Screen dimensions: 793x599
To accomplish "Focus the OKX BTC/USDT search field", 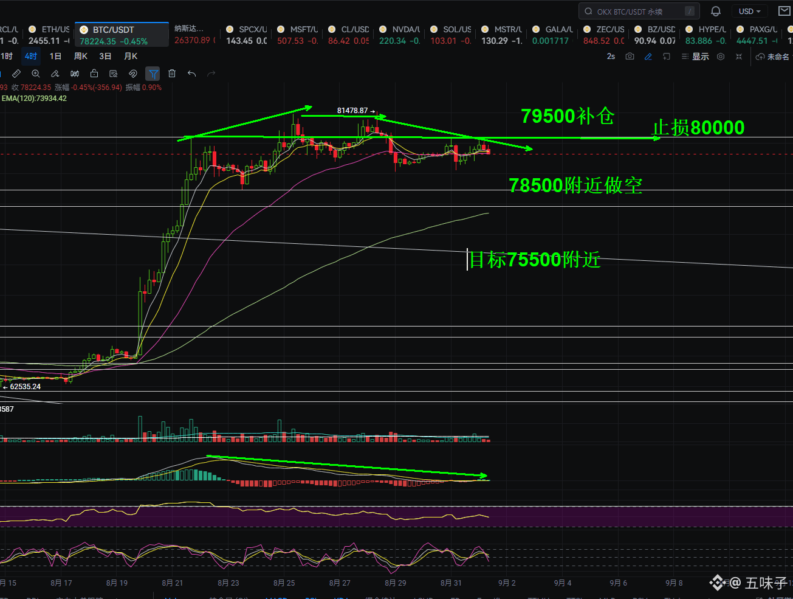I will click(639, 11).
